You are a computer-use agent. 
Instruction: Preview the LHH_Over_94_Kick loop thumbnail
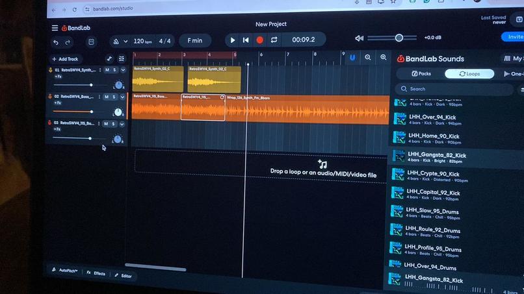coord(400,119)
